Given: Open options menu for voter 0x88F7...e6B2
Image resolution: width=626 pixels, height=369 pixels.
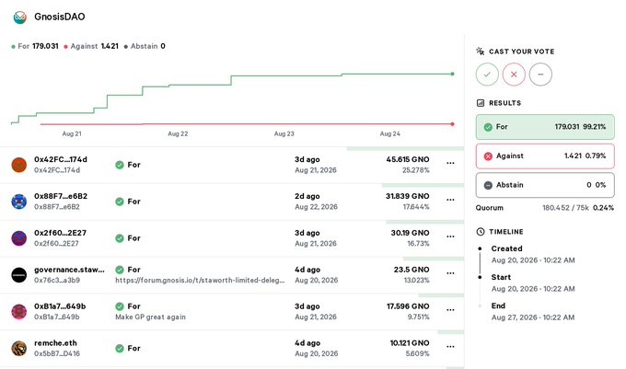Looking at the screenshot, I should point(450,200).
